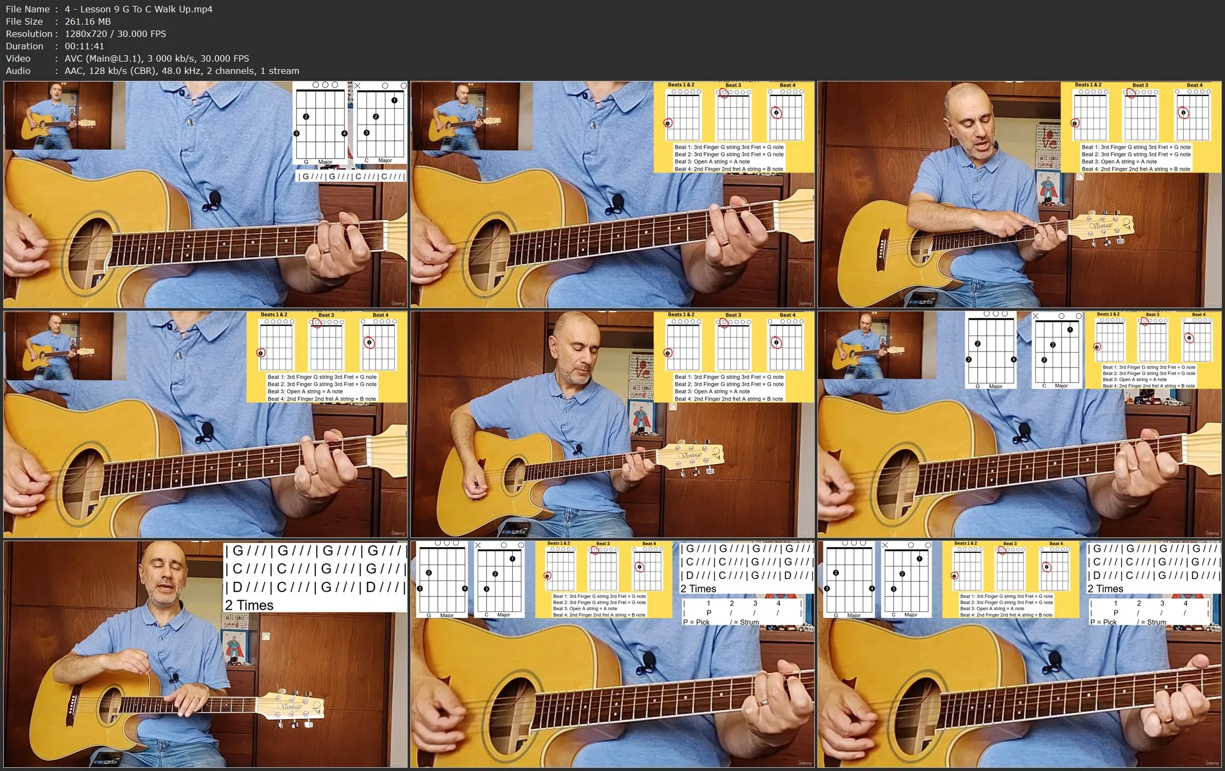Click the AAC audio info line
This screenshot has height=771, width=1225.
pyautogui.click(x=182, y=71)
